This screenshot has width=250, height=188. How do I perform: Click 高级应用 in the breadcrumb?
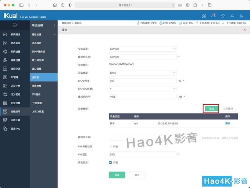[66, 23]
